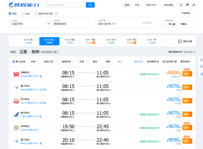The image size is (203, 149).
Task: Swap departure and destination cities
Action: pos(49,23)
